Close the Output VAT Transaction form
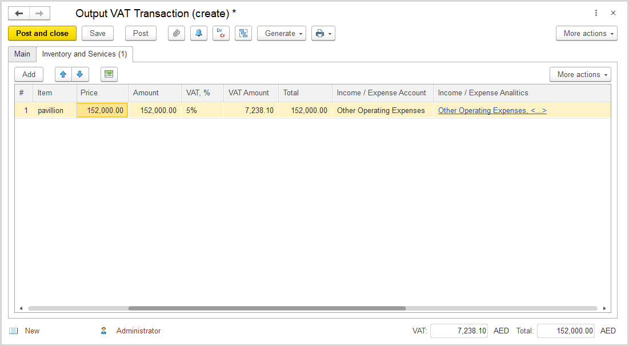The width and height of the screenshot is (629, 346). (x=613, y=13)
